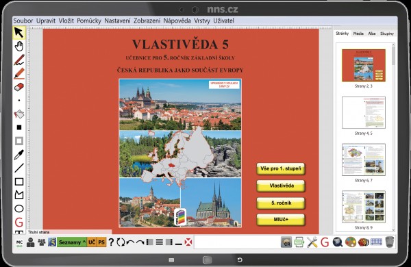
Task: Select the polygon shape tool
Action: pyautogui.click(x=19, y=195)
